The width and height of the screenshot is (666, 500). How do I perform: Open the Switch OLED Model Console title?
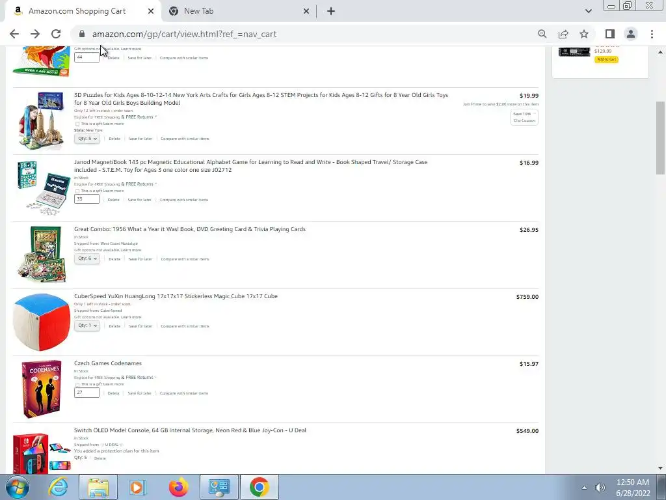click(x=191, y=430)
